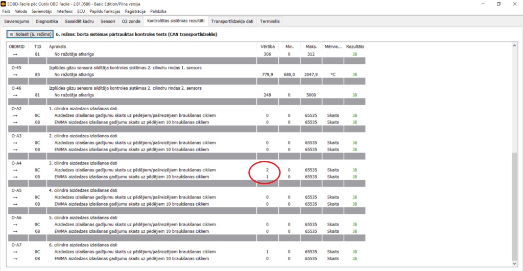Click the scroll down arrow of results list
Screen dimensions: 523x271
point(515,263)
